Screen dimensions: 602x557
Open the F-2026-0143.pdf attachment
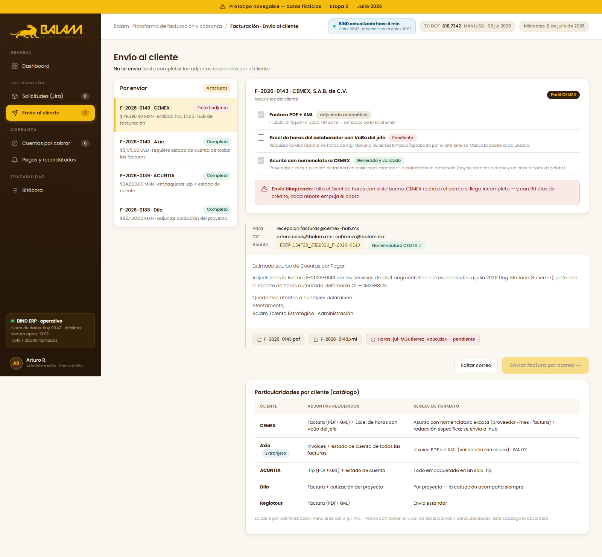coord(278,339)
